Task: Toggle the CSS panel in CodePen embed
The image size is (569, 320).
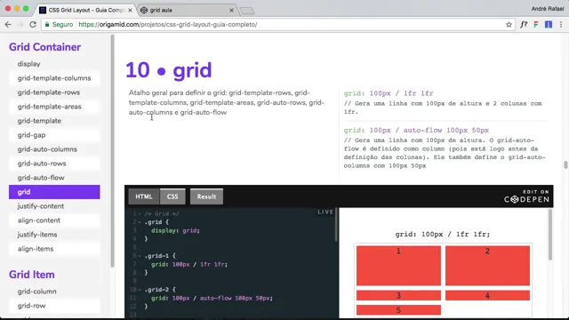Action: 172,196
